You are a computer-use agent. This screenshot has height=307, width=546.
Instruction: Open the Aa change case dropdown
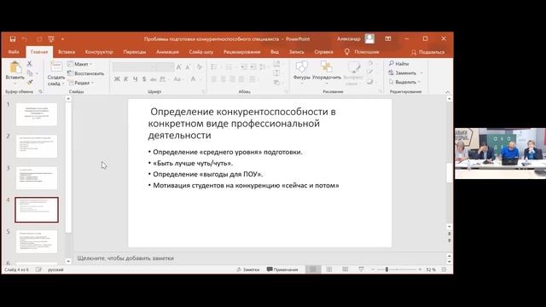click(178, 79)
